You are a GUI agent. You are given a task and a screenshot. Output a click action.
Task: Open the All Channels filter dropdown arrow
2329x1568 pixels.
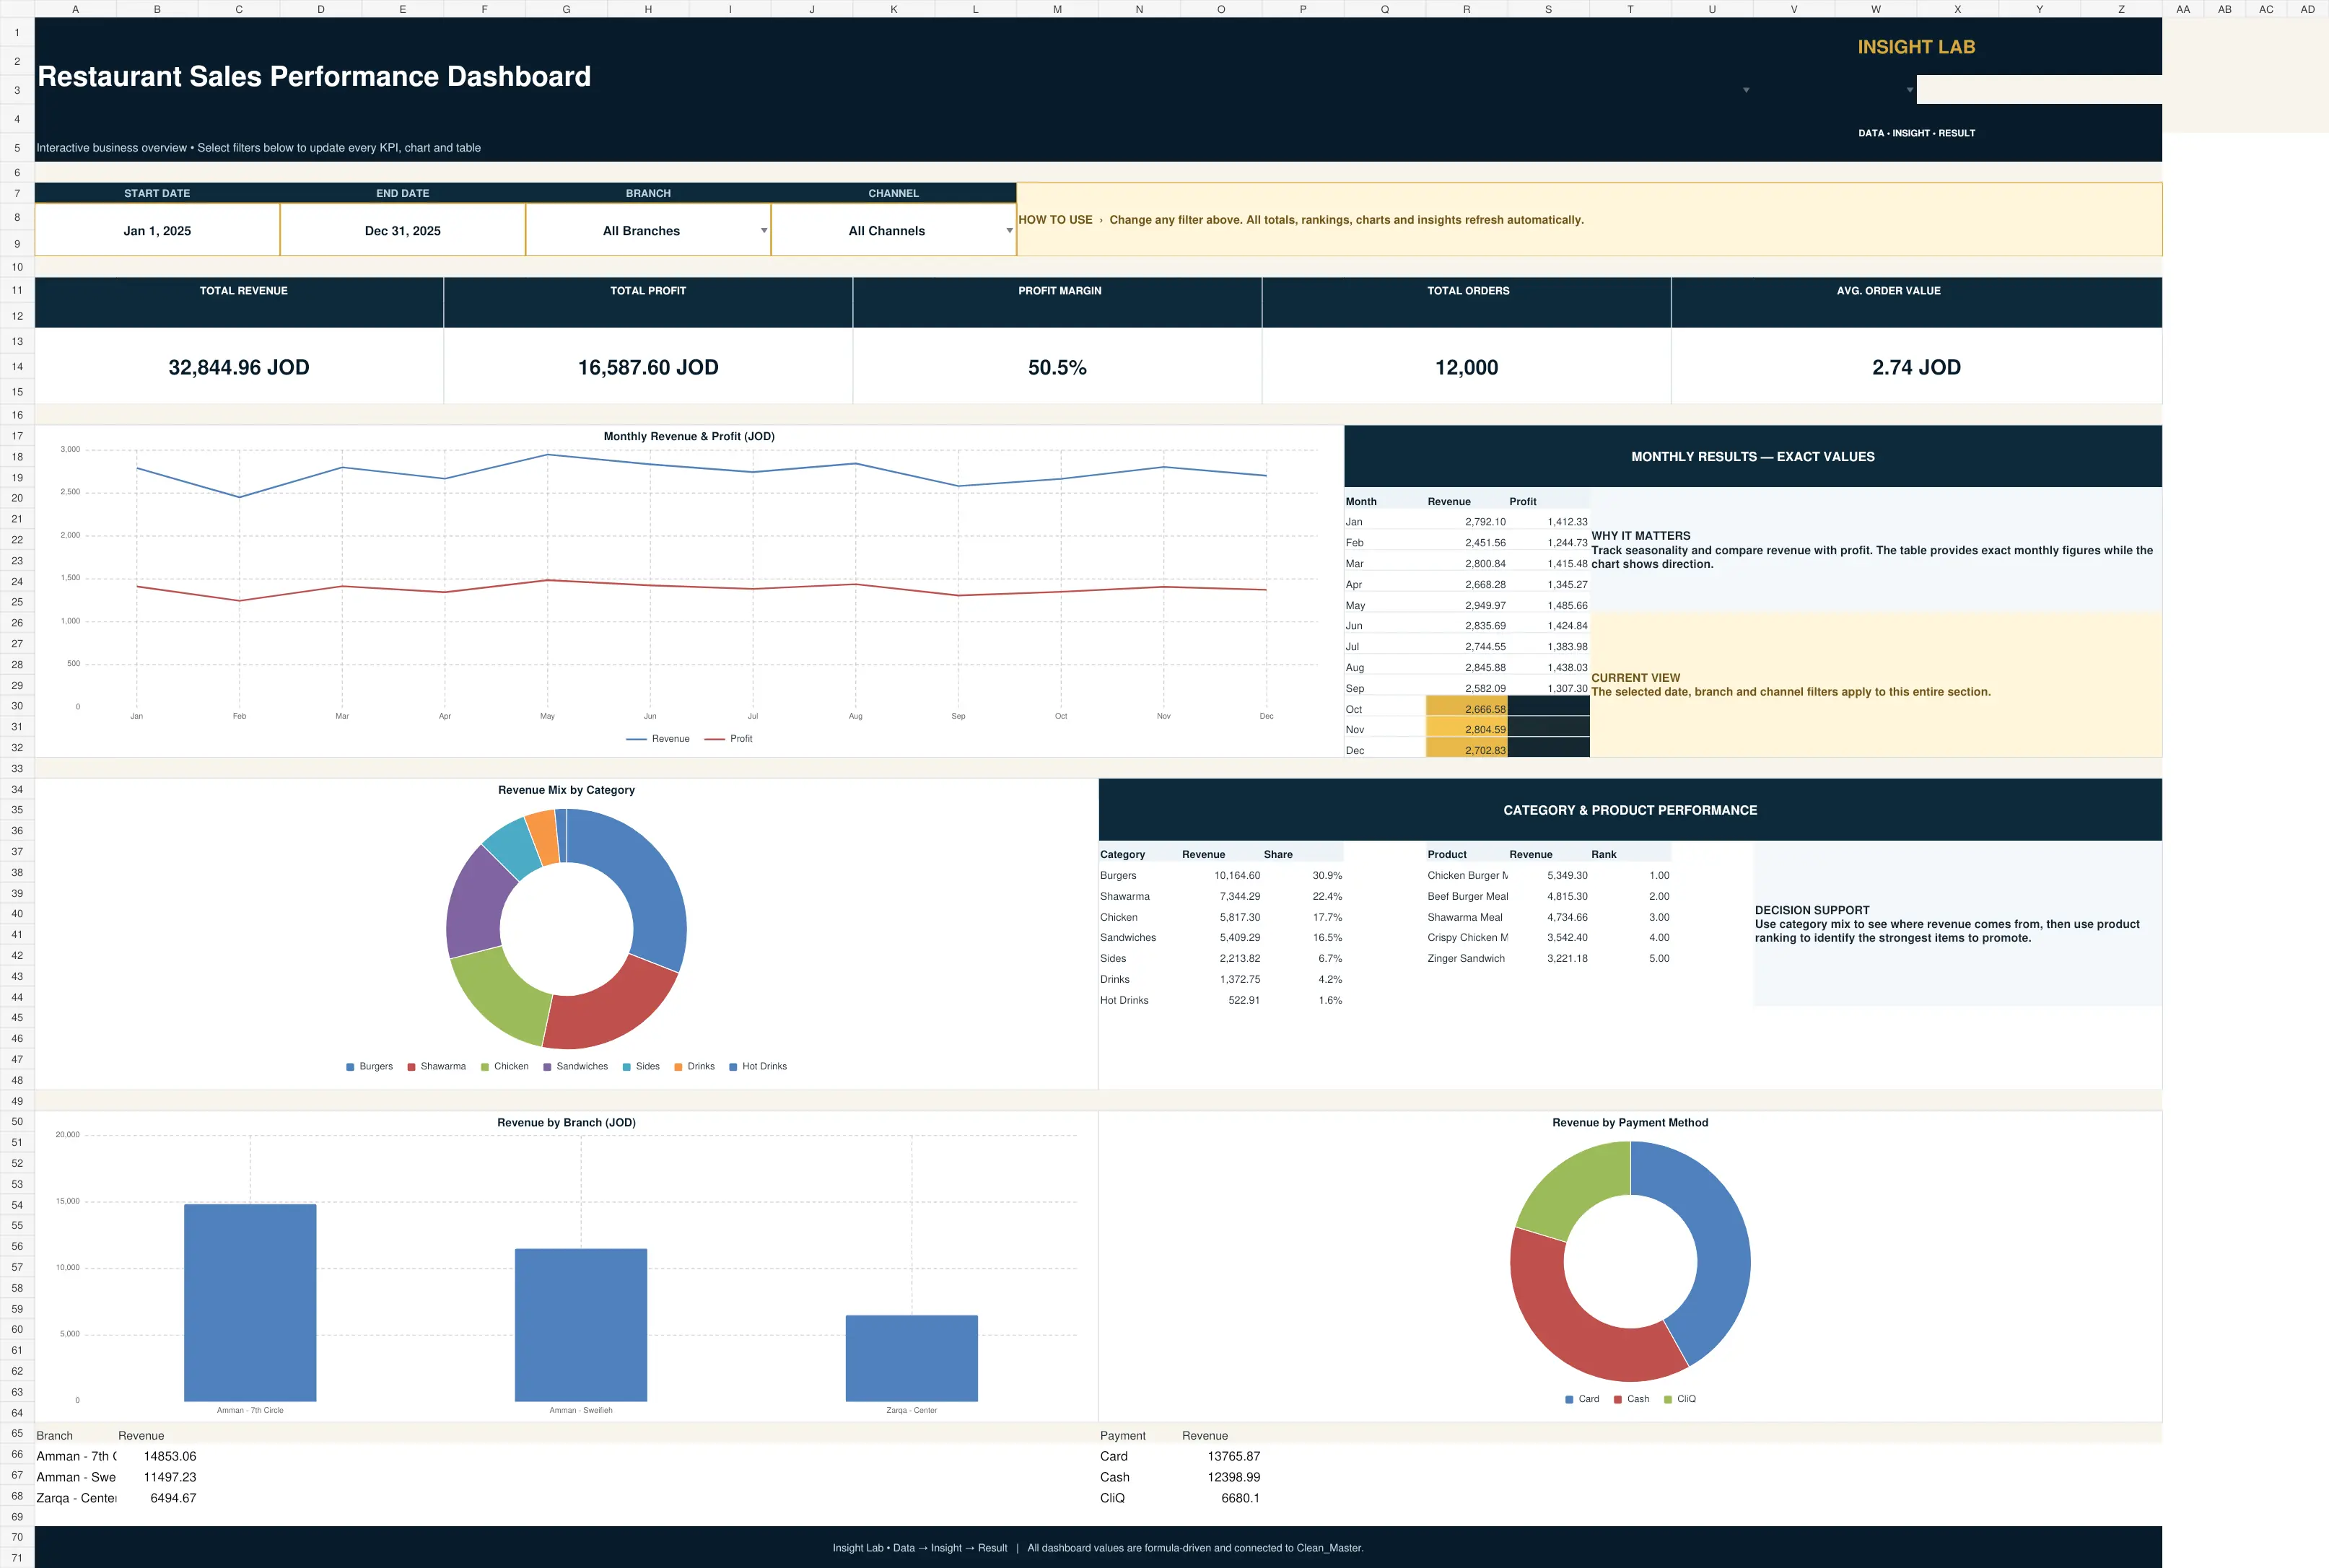click(x=1009, y=231)
